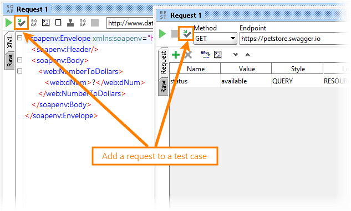Stop the REST request with gray square
351x211 pixels.
tap(175, 34)
